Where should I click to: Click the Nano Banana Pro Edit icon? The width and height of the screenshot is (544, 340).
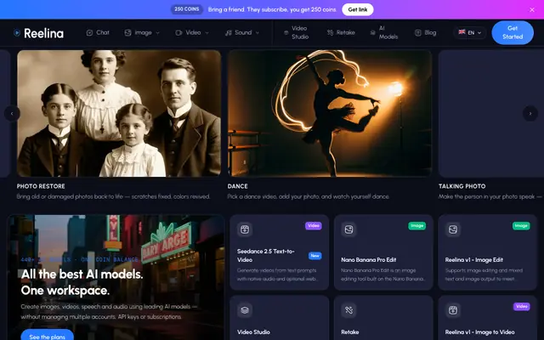pyautogui.click(x=348, y=229)
